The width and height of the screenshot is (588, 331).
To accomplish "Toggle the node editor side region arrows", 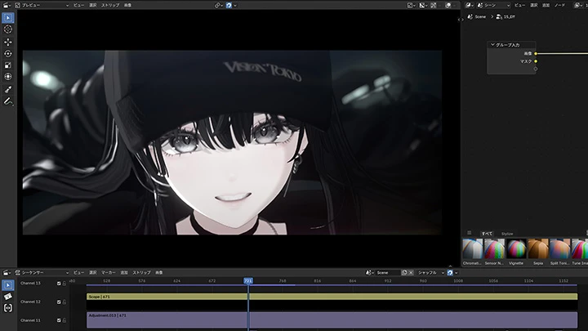I will [x=461, y=20].
